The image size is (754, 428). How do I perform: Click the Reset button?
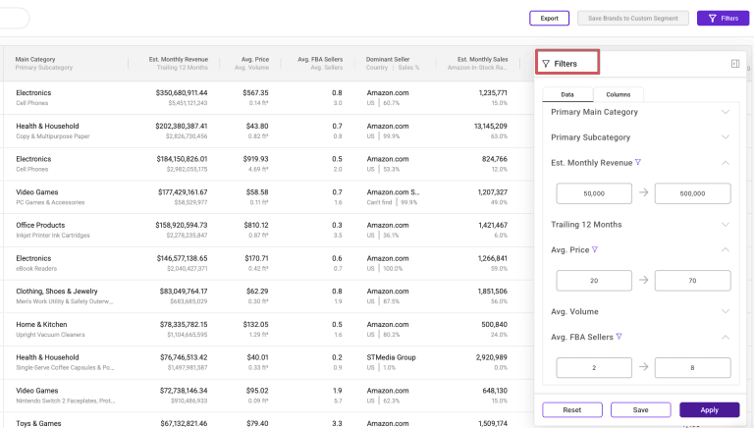click(x=572, y=409)
